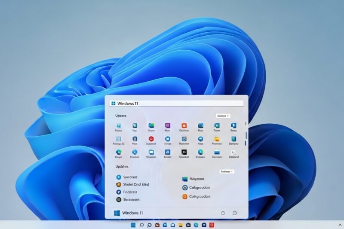This screenshot has height=229, width=344.
Task: Open the Strinsieent recommended item
Action: click(128, 199)
